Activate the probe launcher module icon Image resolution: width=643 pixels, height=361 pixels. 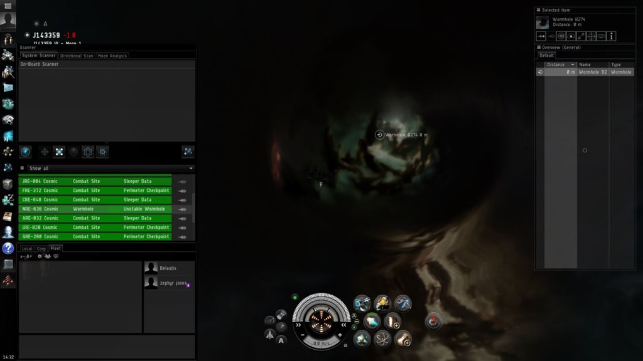tap(362, 303)
